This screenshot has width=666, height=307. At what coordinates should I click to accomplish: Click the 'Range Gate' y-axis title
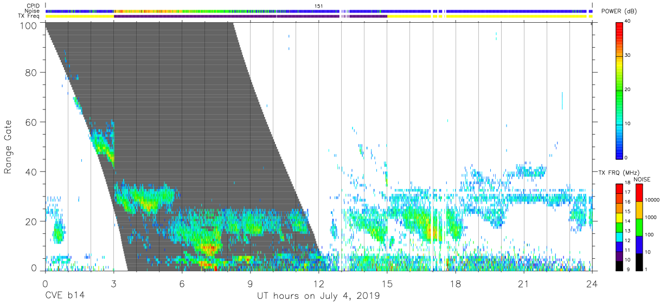8,147
